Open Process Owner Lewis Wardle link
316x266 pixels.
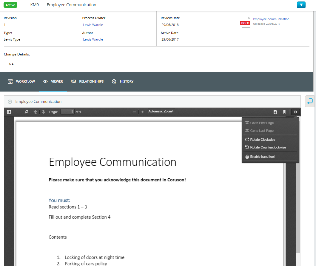[x=93, y=25]
